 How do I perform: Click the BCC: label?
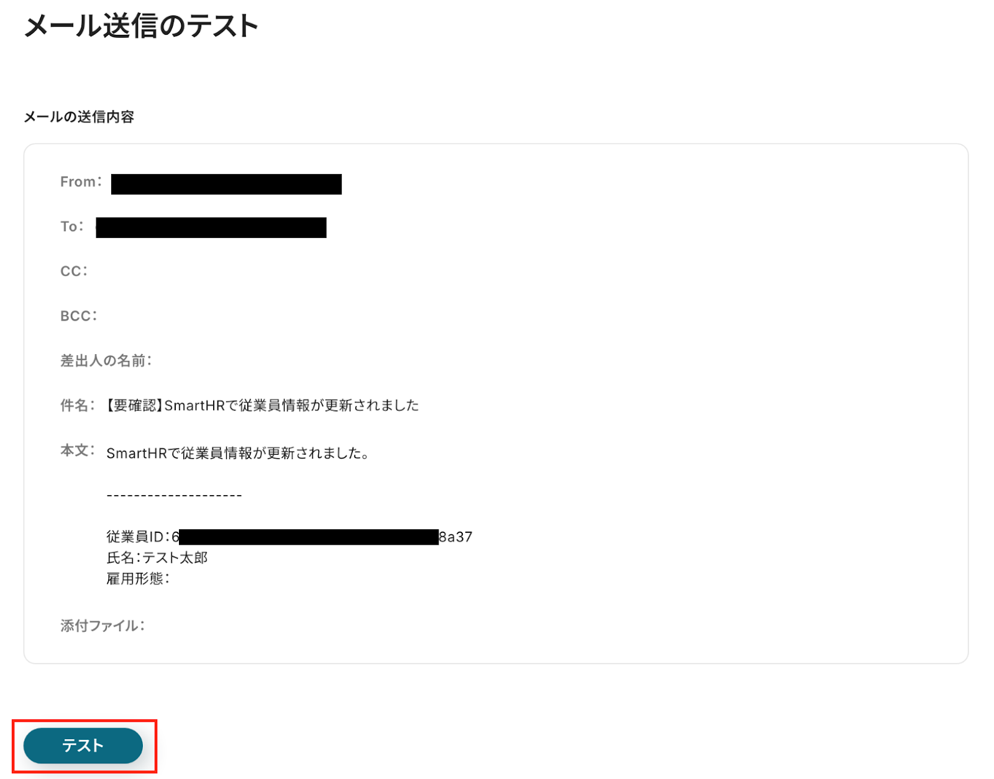79,316
